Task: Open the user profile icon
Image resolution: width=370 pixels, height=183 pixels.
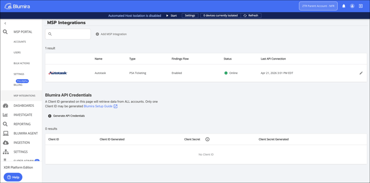Action: click(352, 6)
